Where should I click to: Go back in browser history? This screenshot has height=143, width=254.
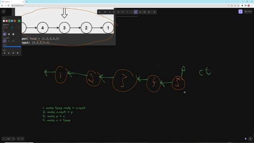[x=2, y=6]
